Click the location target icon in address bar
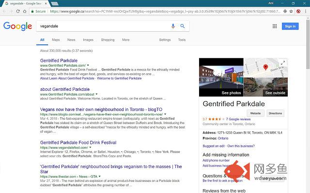The height and width of the screenshot is (193, 310). point(285,11)
